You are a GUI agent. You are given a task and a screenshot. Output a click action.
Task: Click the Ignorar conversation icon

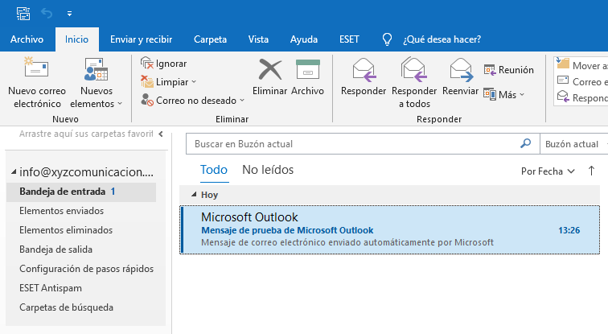[147, 63]
